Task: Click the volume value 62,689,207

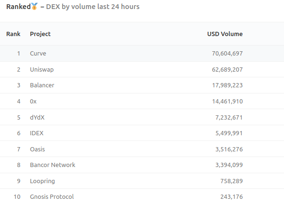Action: (227, 70)
